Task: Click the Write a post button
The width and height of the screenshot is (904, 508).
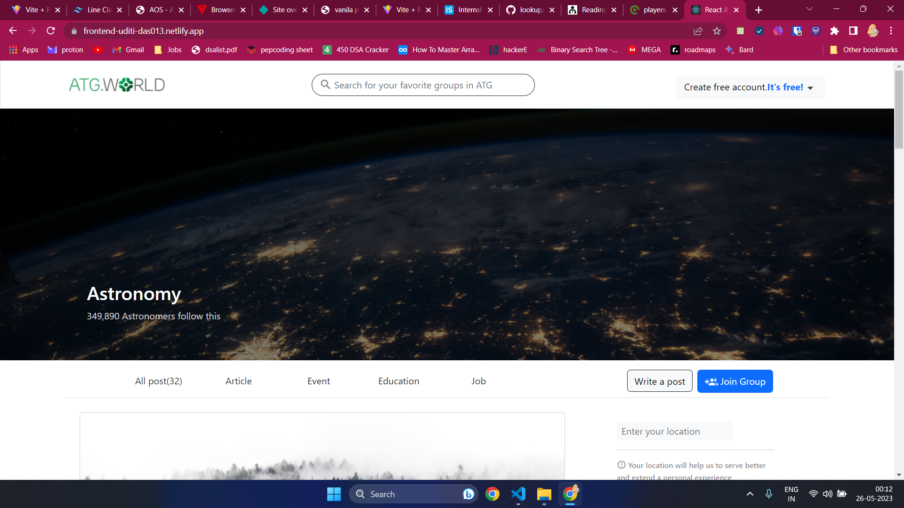Action: pos(659,381)
